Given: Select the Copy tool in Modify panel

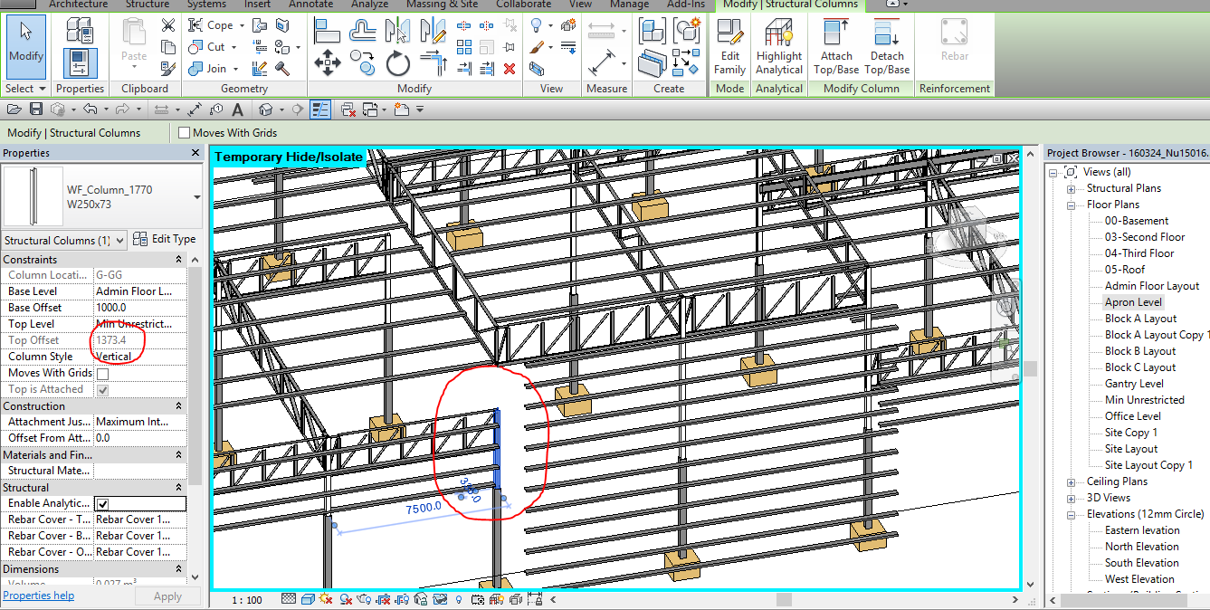Looking at the screenshot, I should 363,63.
